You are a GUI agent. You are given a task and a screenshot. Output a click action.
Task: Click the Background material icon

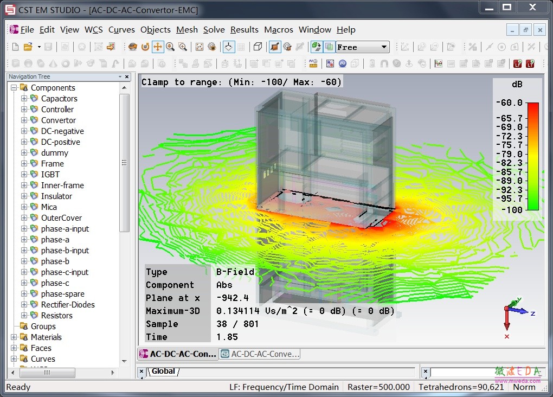[330, 63]
